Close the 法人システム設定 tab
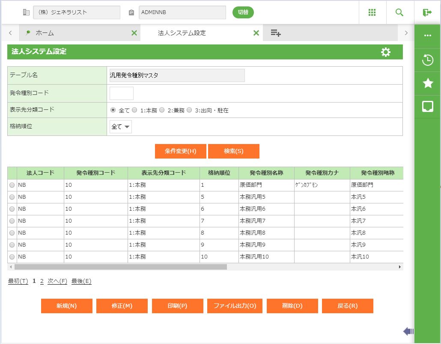Screen dimensions: 441x344 (256, 33)
